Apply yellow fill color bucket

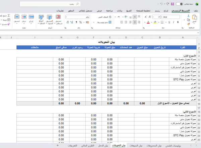(155, 22)
